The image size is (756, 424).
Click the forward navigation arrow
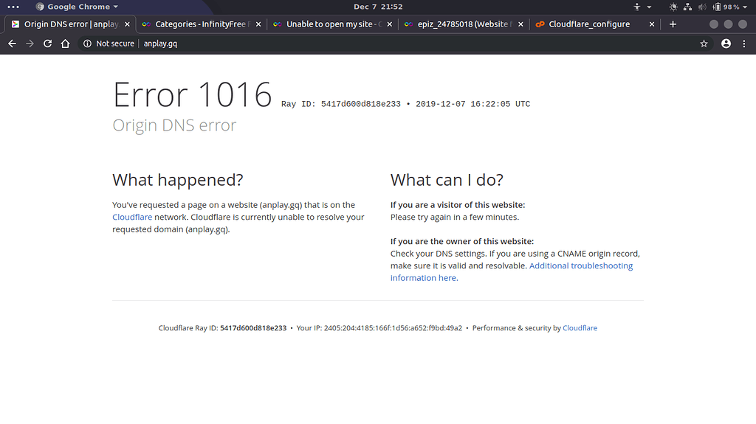[x=30, y=44]
